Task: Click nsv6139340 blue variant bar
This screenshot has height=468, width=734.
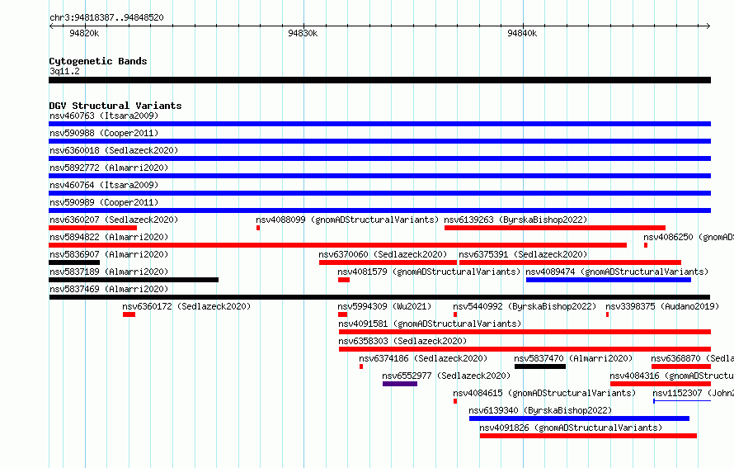Action: point(579,418)
